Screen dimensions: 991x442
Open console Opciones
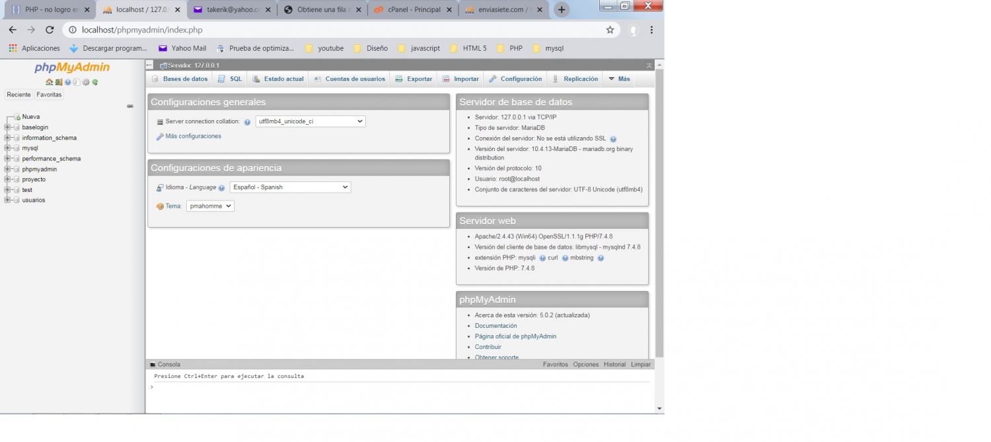(585, 364)
